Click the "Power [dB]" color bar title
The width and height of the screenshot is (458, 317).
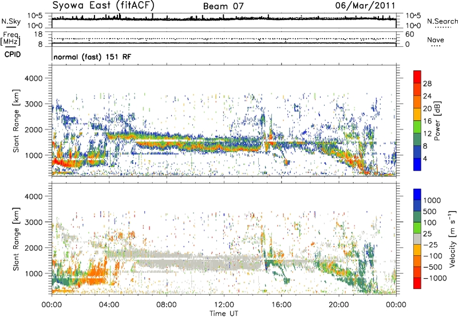click(x=437, y=121)
